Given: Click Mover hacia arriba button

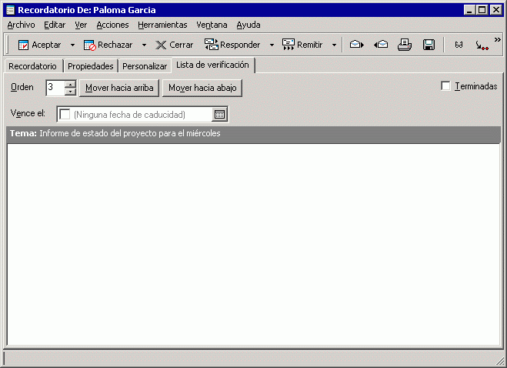Looking at the screenshot, I should [x=119, y=88].
